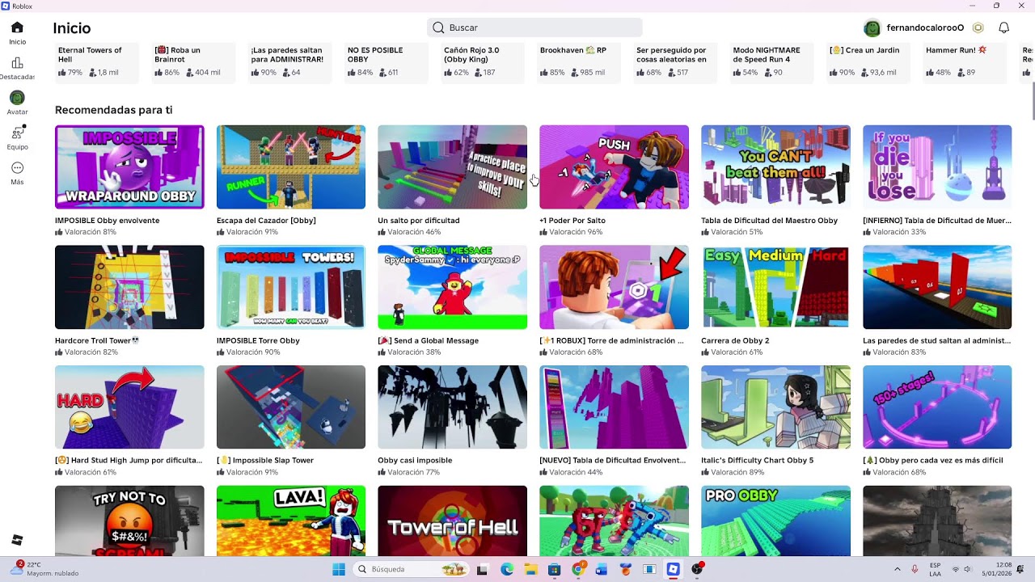Open the PRO OBBY game thumbnail

[x=775, y=521]
